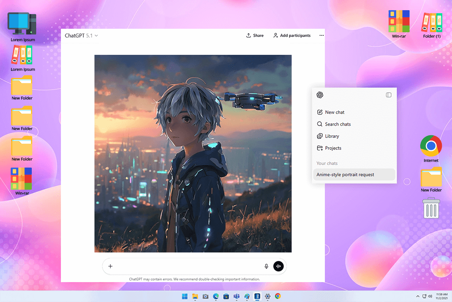Click the Add participants button
Viewport: 452px width, 302px height.
click(x=292, y=35)
